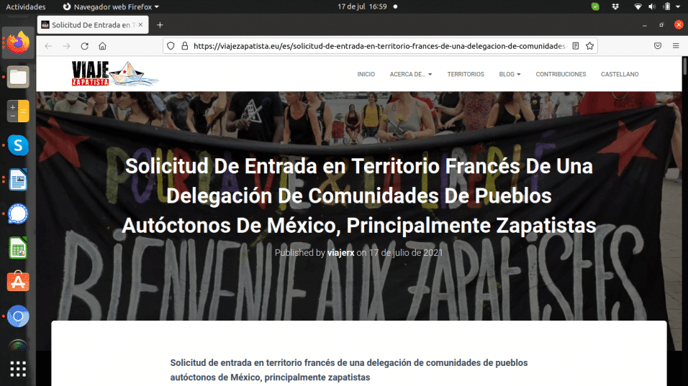This screenshot has height=386, width=688.
Task: Click the bold intro paragraph text
Action: [x=349, y=369]
